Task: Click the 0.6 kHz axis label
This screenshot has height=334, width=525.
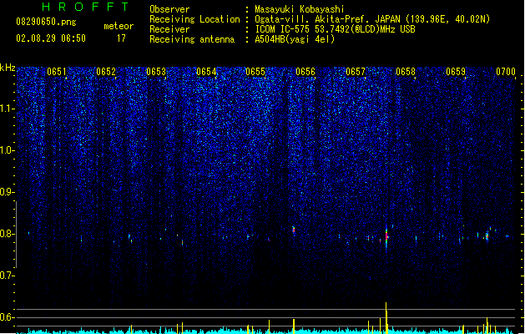Action: tap(8, 317)
